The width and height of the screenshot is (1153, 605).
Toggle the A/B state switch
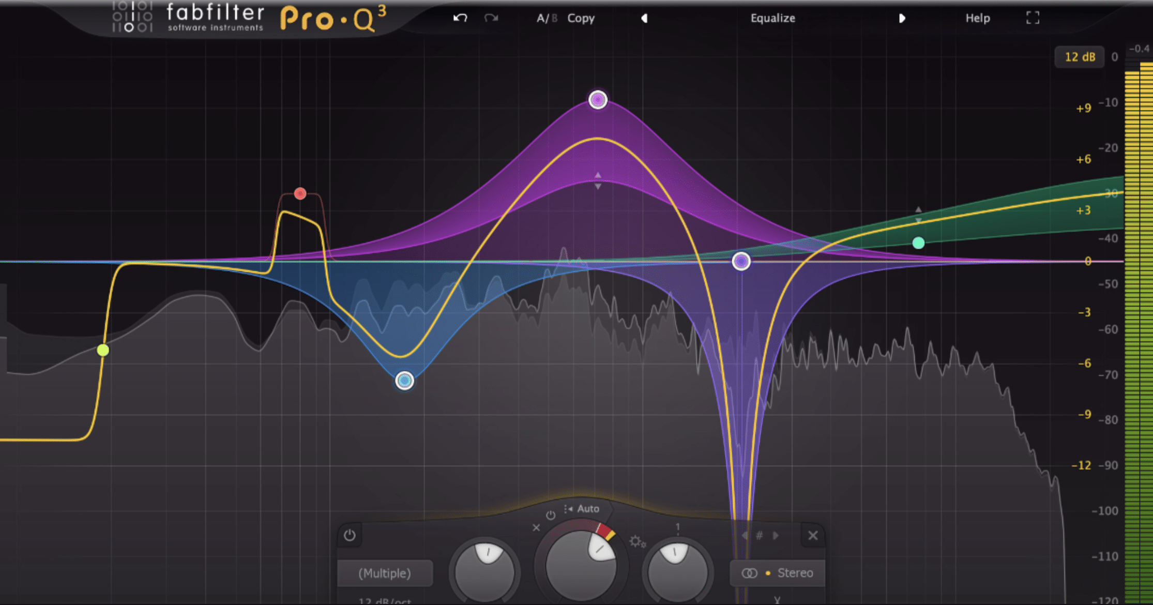(x=547, y=18)
